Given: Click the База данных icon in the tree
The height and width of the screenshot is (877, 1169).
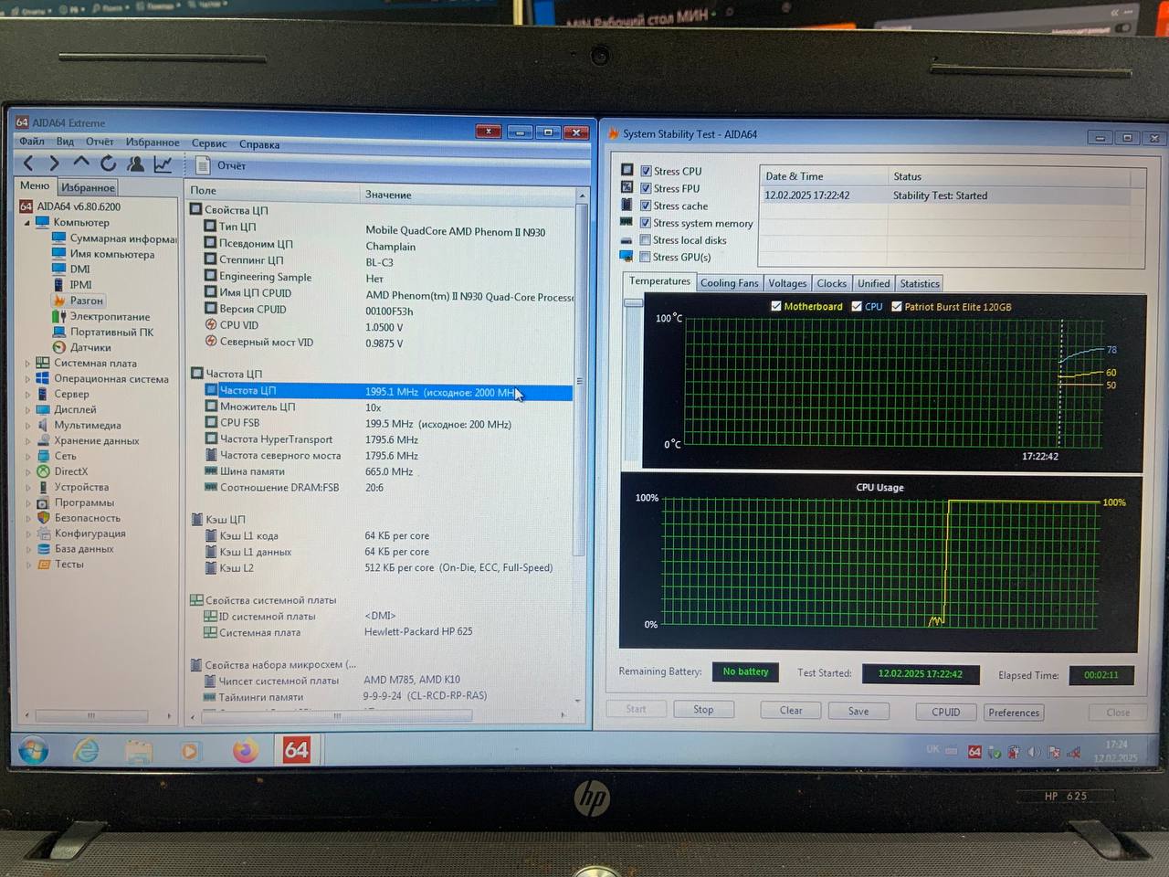Looking at the screenshot, I should [x=43, y=549].
